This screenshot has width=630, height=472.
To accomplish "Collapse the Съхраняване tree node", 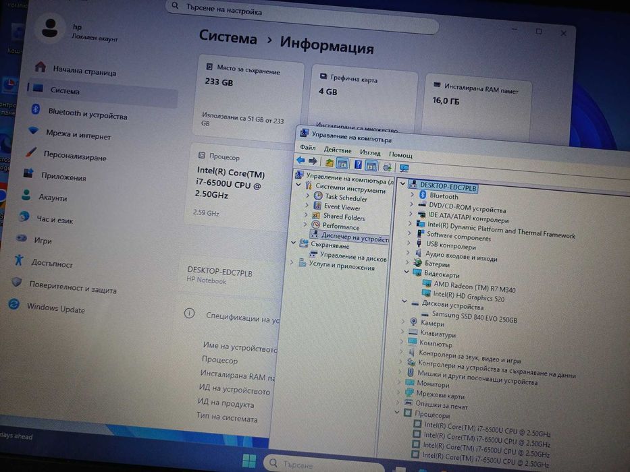I will [293, 243].
